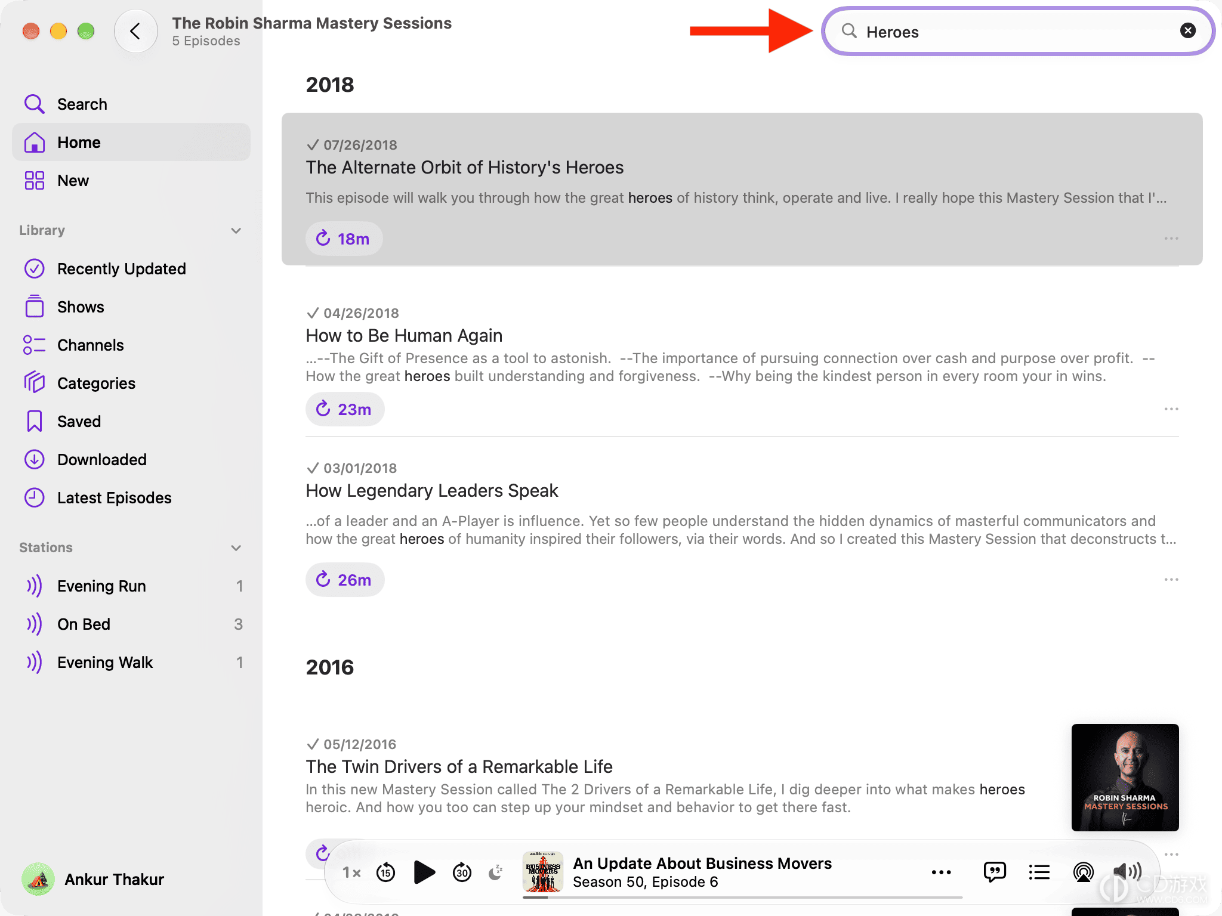The image size is (1222, 916).
Task: Open the player's three-dot more menu
Action: [x=941, y=872]
